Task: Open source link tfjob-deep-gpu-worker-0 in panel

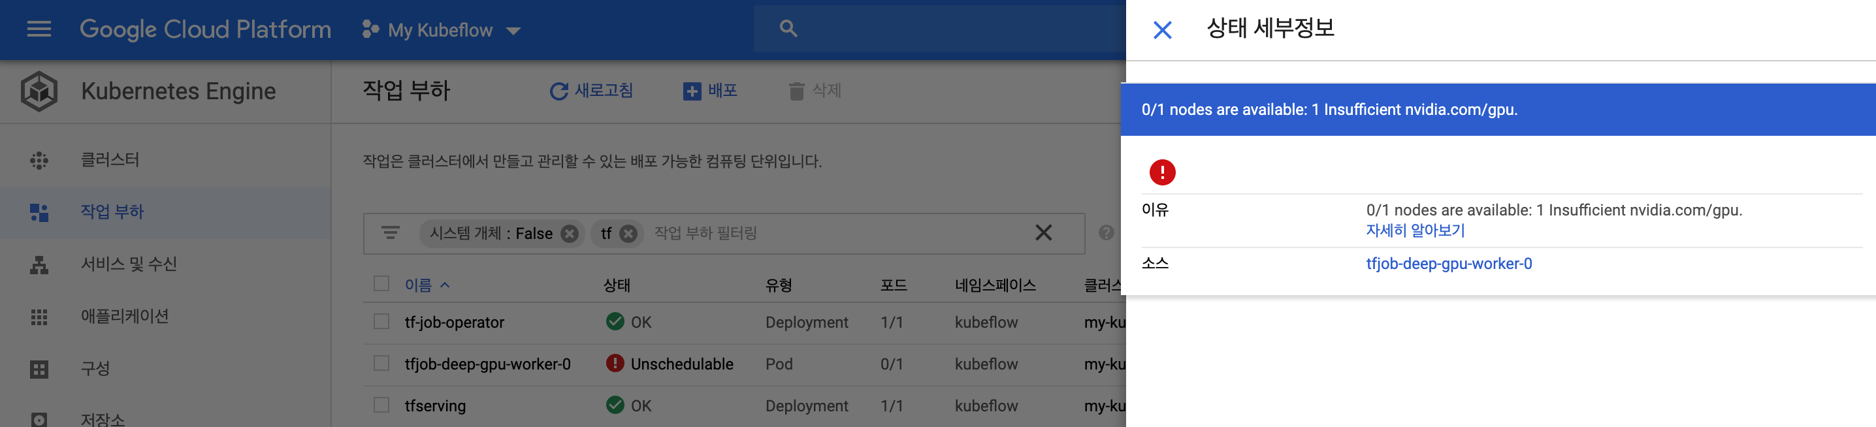Action: coord(1449,264)
